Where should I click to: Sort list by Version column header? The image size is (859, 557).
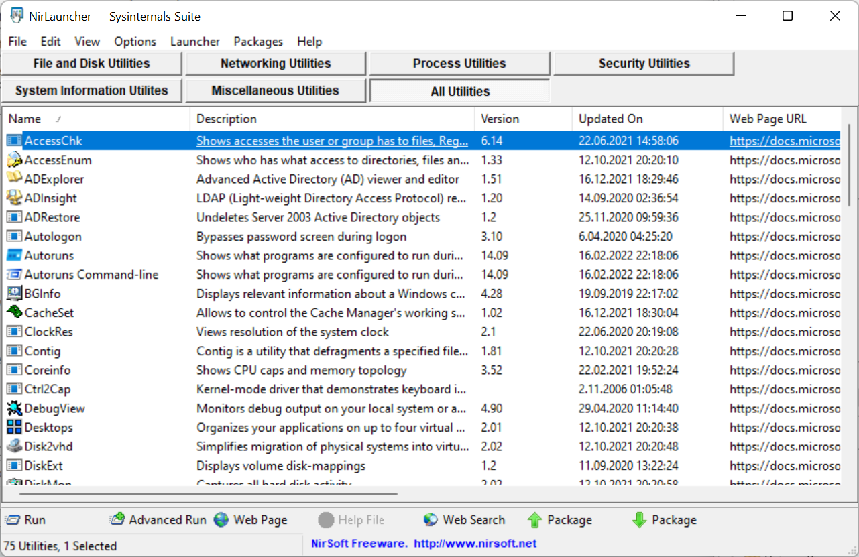point(524,119)
